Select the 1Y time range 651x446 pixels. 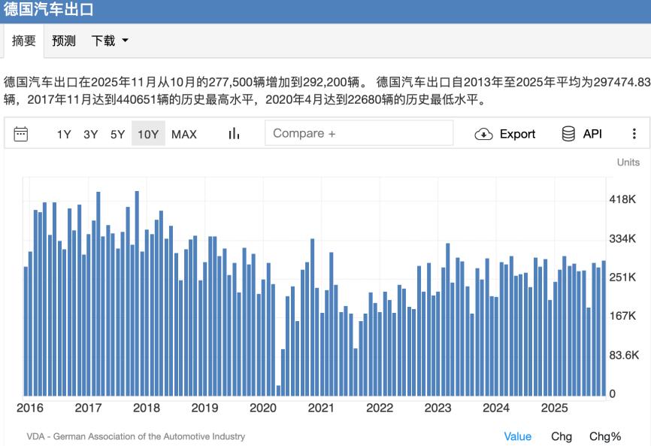click(64, 133)
